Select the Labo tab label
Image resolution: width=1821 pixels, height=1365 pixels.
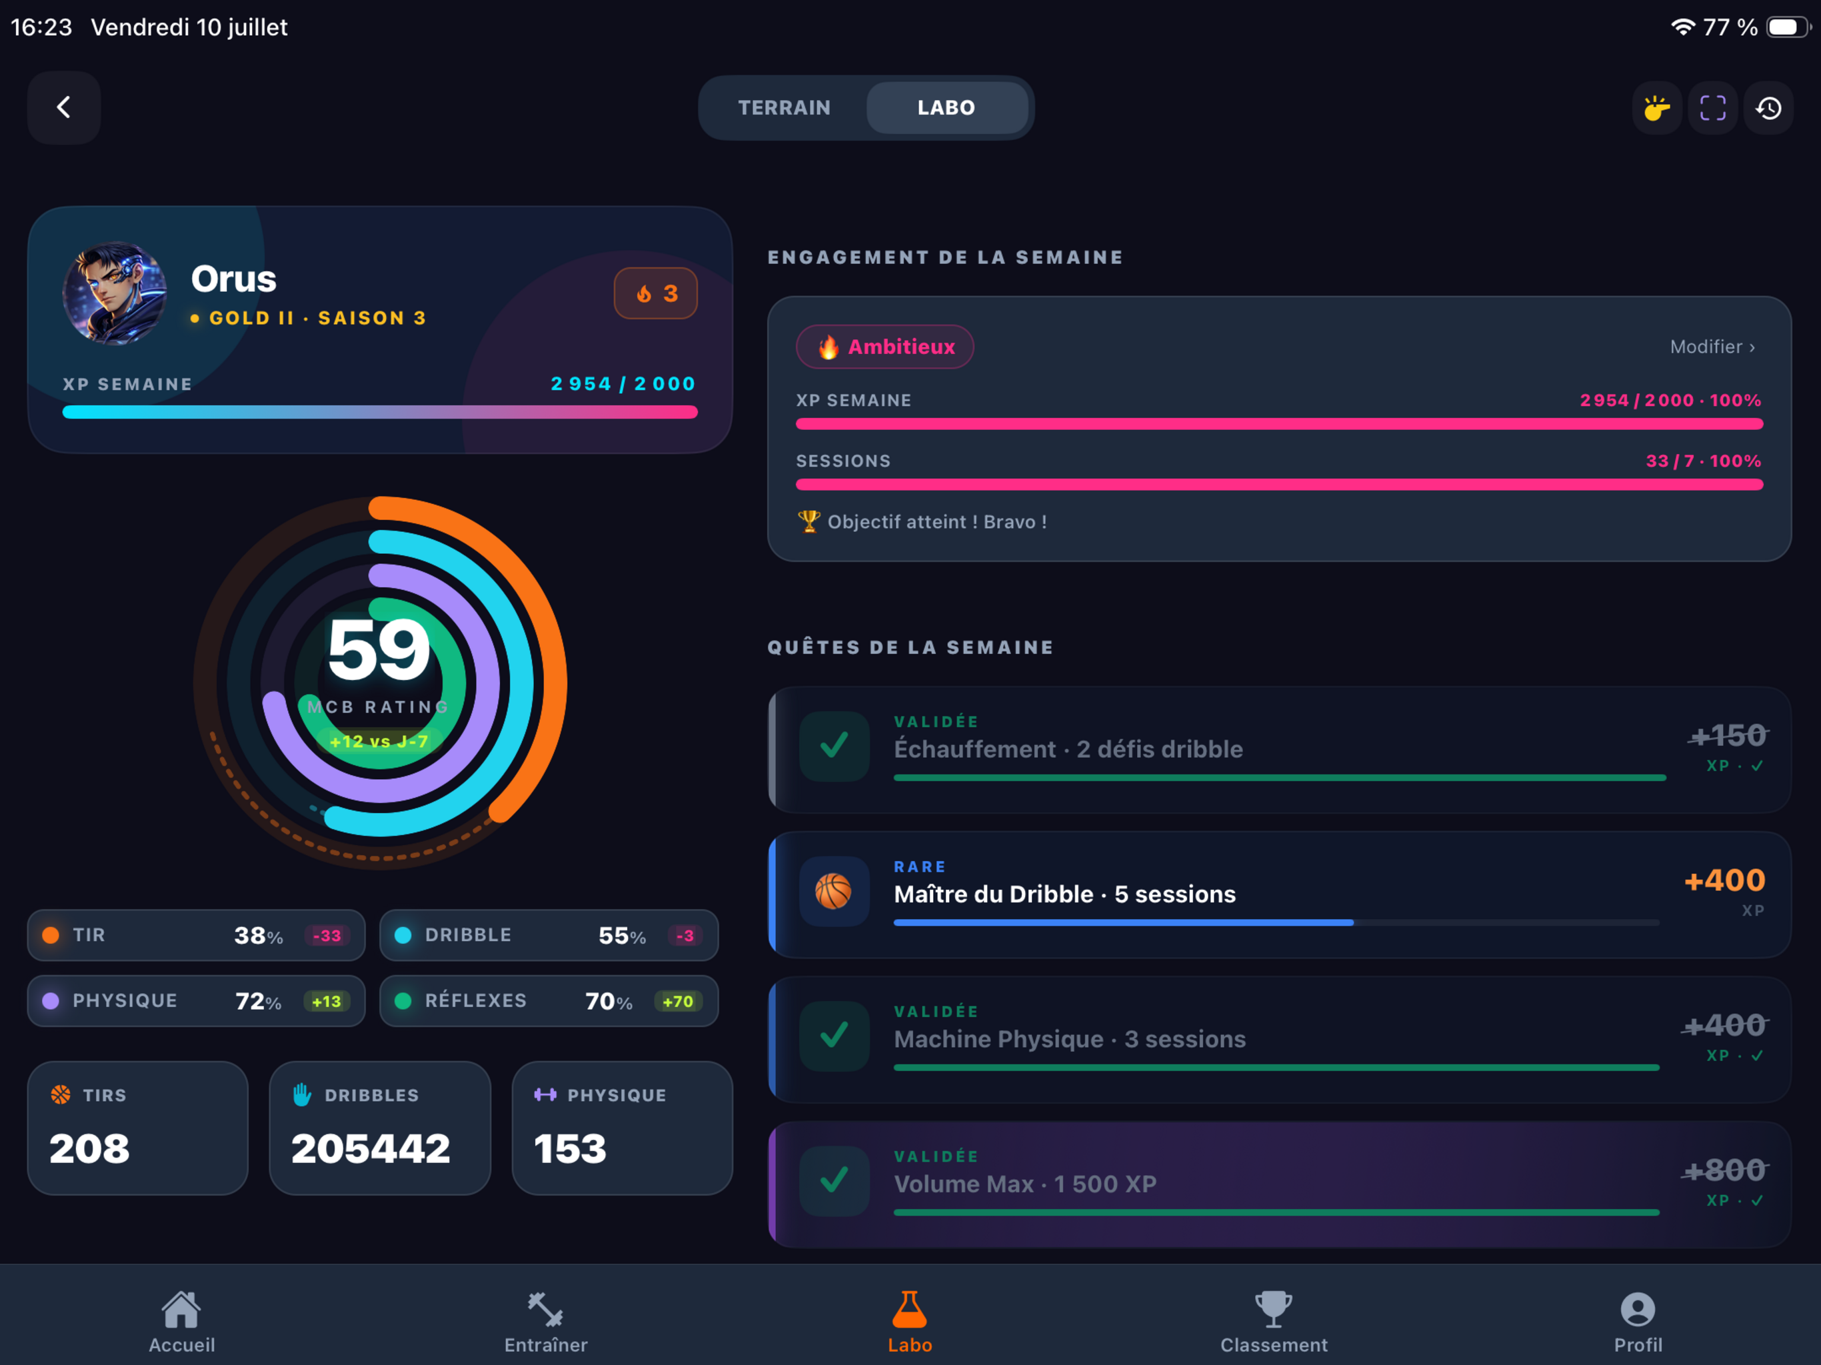910,1345
